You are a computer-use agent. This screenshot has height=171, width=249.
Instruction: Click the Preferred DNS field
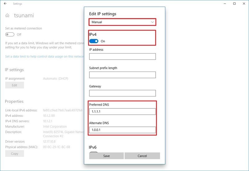click(122, 112)
